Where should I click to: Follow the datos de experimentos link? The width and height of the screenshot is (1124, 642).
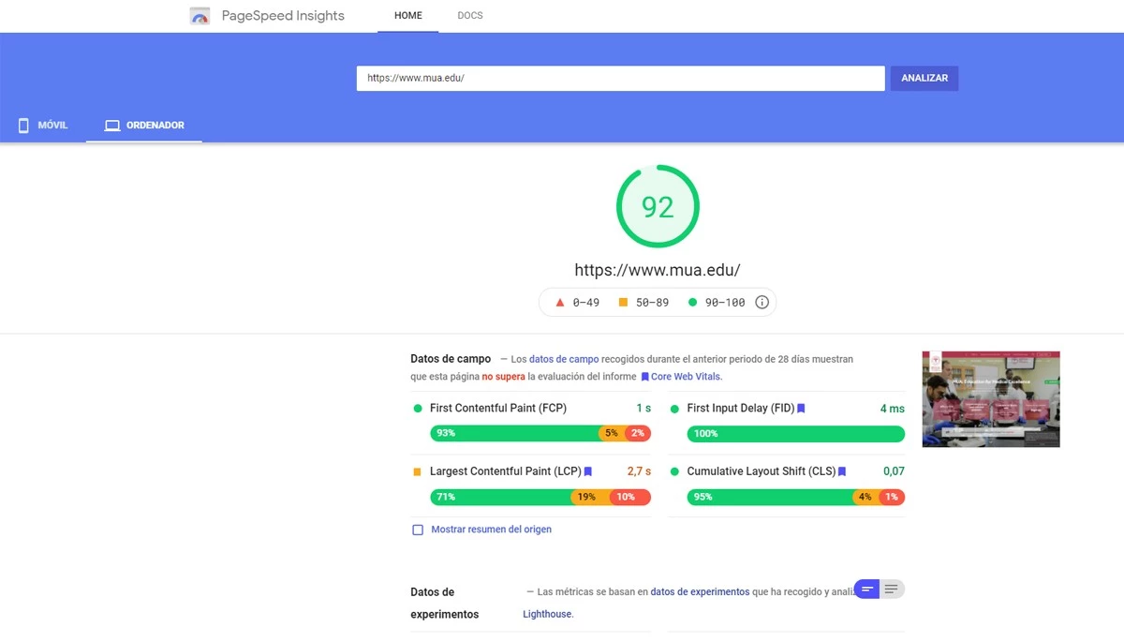(x=700, y=592)
